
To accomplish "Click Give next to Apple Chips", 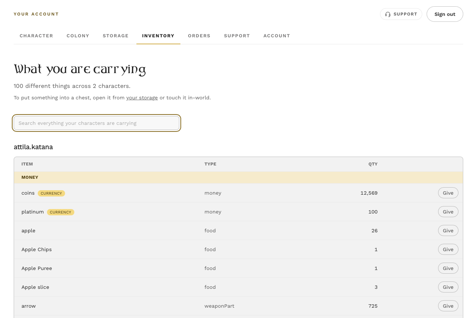I will point(448,249).
